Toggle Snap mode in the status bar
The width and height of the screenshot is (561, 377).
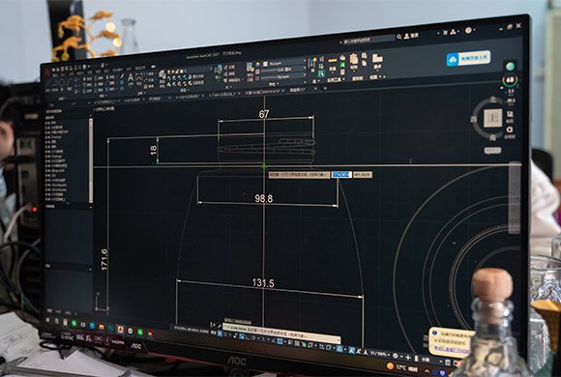point(225,334)
